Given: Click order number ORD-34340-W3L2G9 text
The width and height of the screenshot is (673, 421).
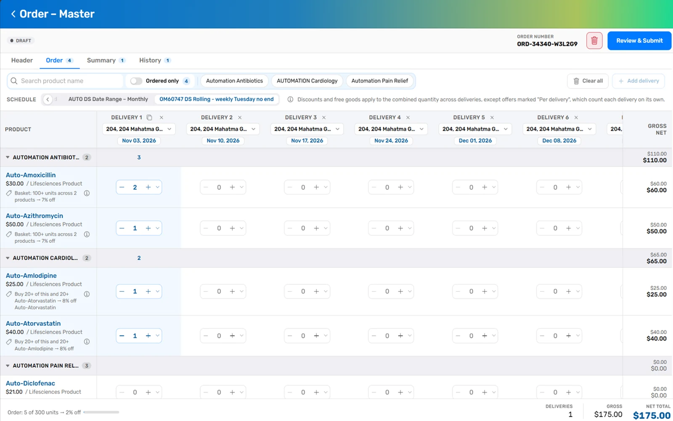Looking at the screenshot, I should pyautogui.click(x=547, y=44).
